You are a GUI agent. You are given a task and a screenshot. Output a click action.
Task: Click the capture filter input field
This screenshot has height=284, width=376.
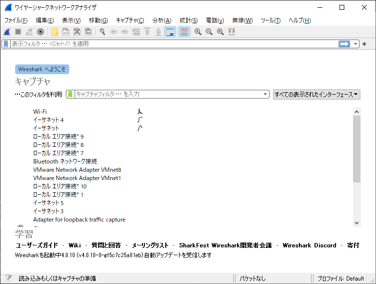pyautogui.click(x=168, y=94)
